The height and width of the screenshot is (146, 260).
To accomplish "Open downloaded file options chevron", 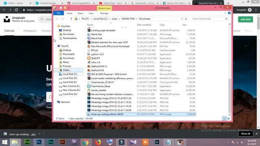I will click(x=39, y=134).
